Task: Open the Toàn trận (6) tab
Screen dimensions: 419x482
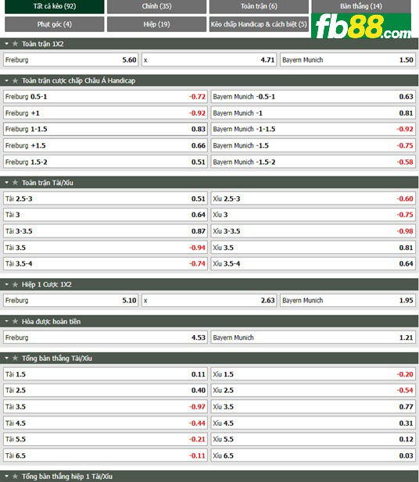Action: click(x=259, y=6)
